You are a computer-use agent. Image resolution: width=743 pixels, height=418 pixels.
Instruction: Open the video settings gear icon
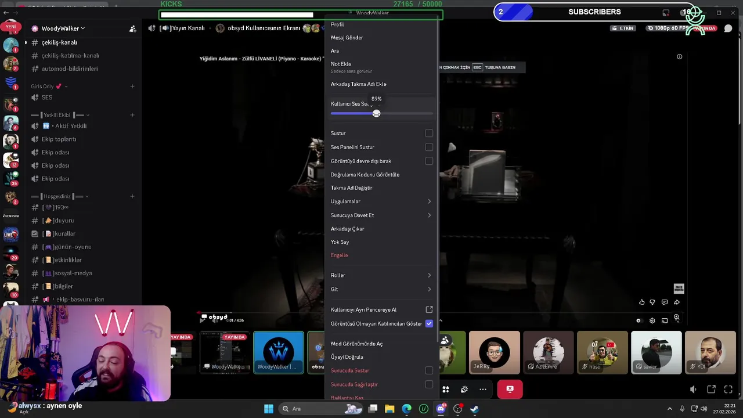click(x=652, y=320)
